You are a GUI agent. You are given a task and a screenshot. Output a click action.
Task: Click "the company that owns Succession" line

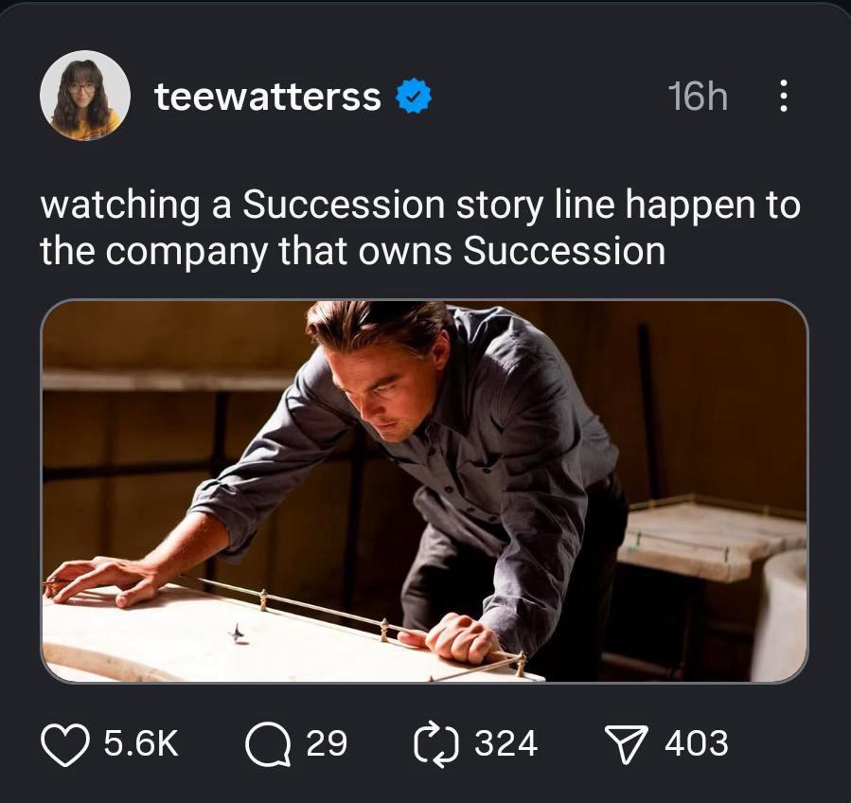352,251
